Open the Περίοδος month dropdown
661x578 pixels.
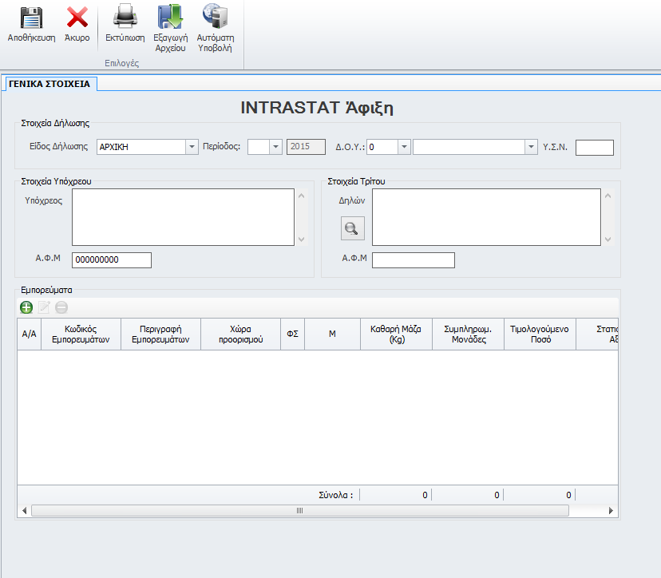tap(275, 147)
